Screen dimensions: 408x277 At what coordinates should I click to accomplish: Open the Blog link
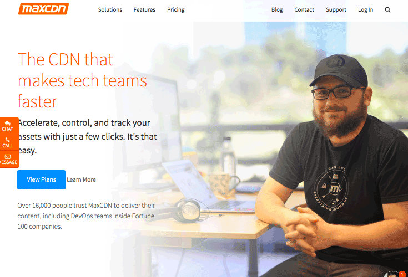tap(277, 10)
